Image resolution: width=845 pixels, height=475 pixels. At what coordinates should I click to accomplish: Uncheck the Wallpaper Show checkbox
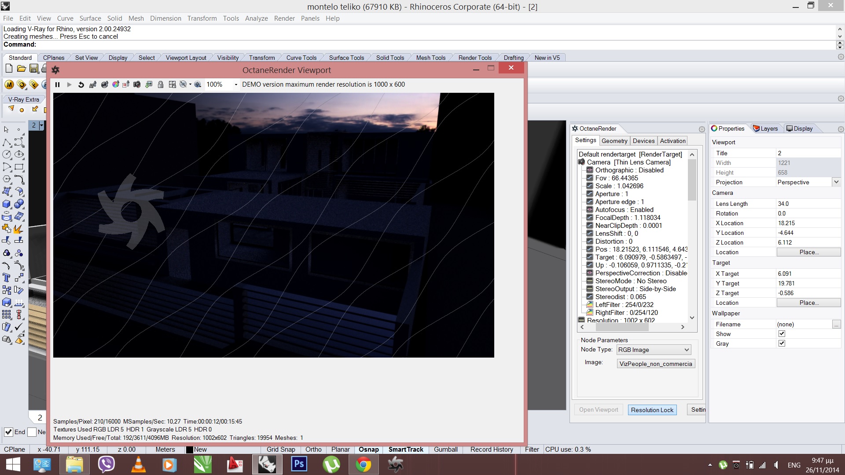click(x=782, y=334)
